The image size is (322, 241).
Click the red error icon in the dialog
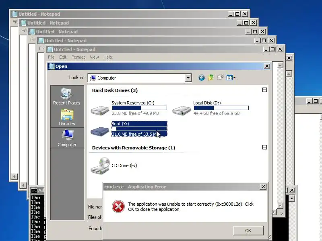(118, 206)
